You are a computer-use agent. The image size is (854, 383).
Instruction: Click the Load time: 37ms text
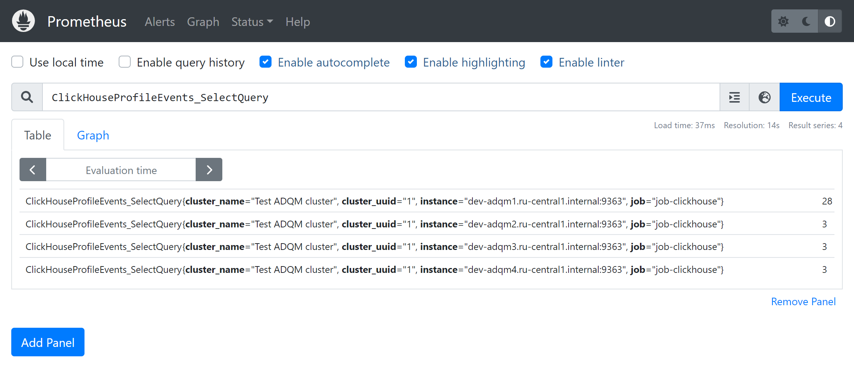click(x=684, y=126)
